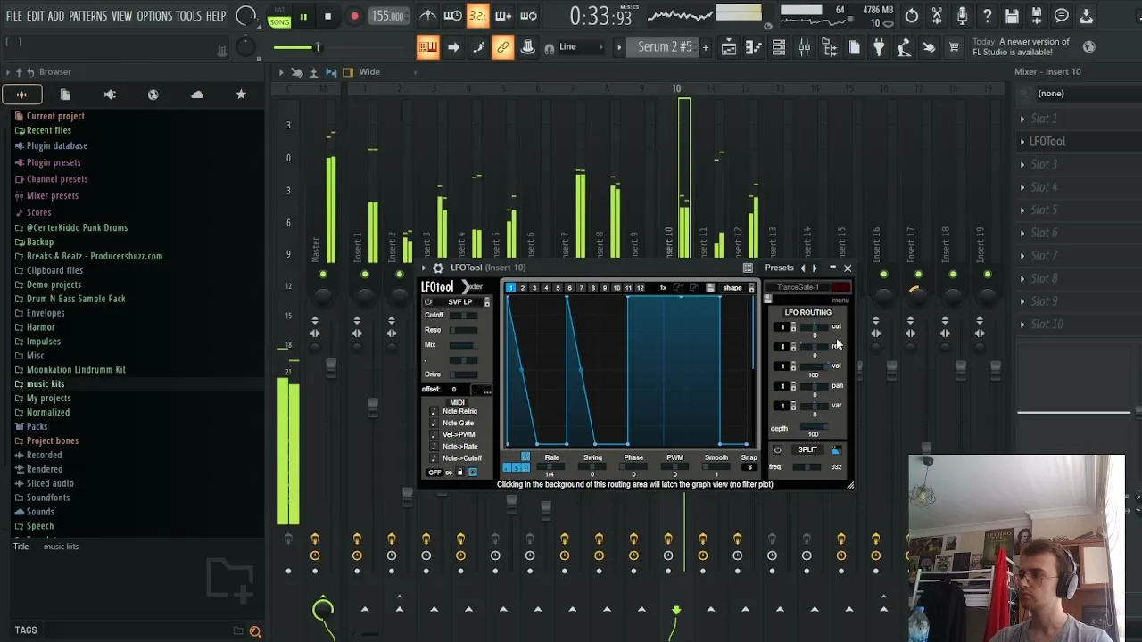The height and width of the screenshot is (642, 1142).
Task: Stop playback with the stop button
Action: pos(327,16)
